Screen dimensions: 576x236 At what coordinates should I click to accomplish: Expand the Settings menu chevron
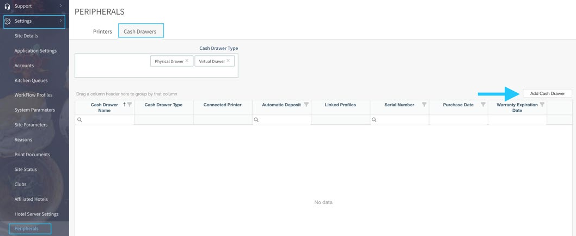click(x=60, y=21)
